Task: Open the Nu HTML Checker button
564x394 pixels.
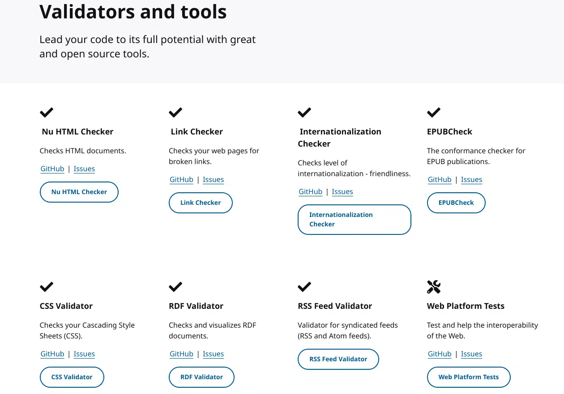Action: pos(79,192)
